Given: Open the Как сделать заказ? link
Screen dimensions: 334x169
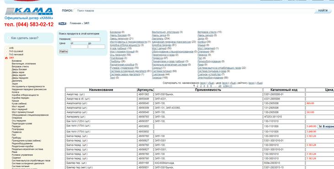Looking at the screenshot, I should click(25, 38).
